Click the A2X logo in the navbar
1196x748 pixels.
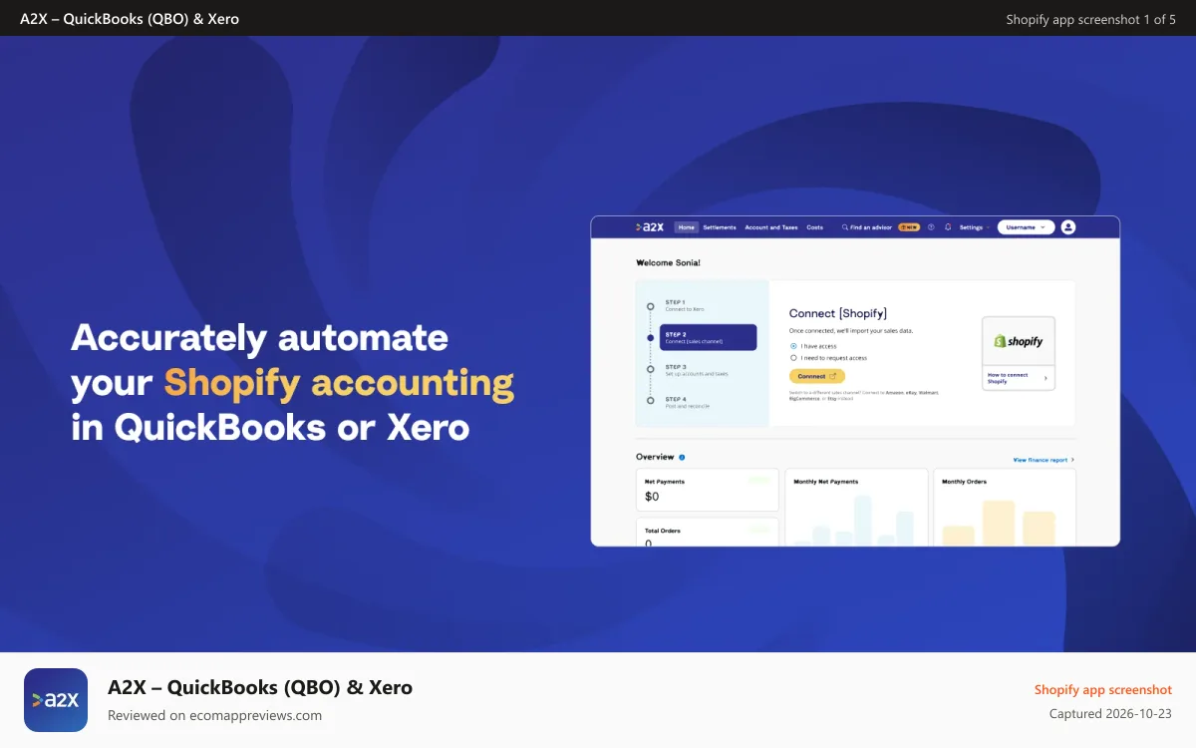click(x=650, y=227)
